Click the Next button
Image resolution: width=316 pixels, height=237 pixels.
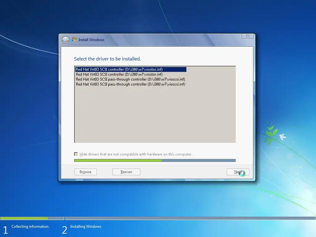pos(238,172)
